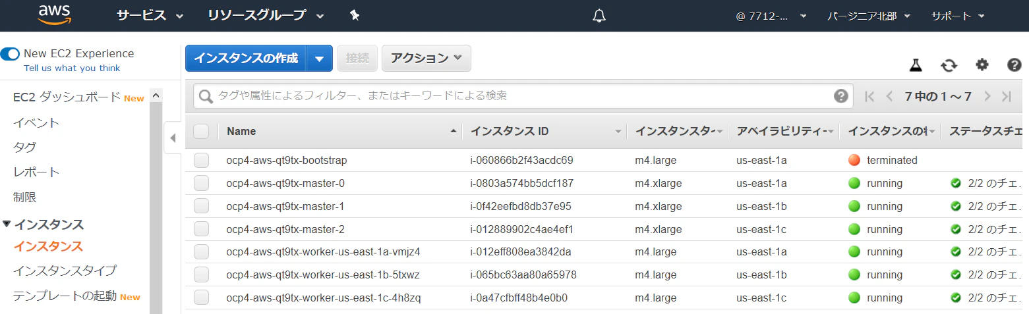Click the green running dot for worker-us-east-1c-4h8zq
Image resolution: width=1029 pixels, height=314 pixels.
click(855, 298)
